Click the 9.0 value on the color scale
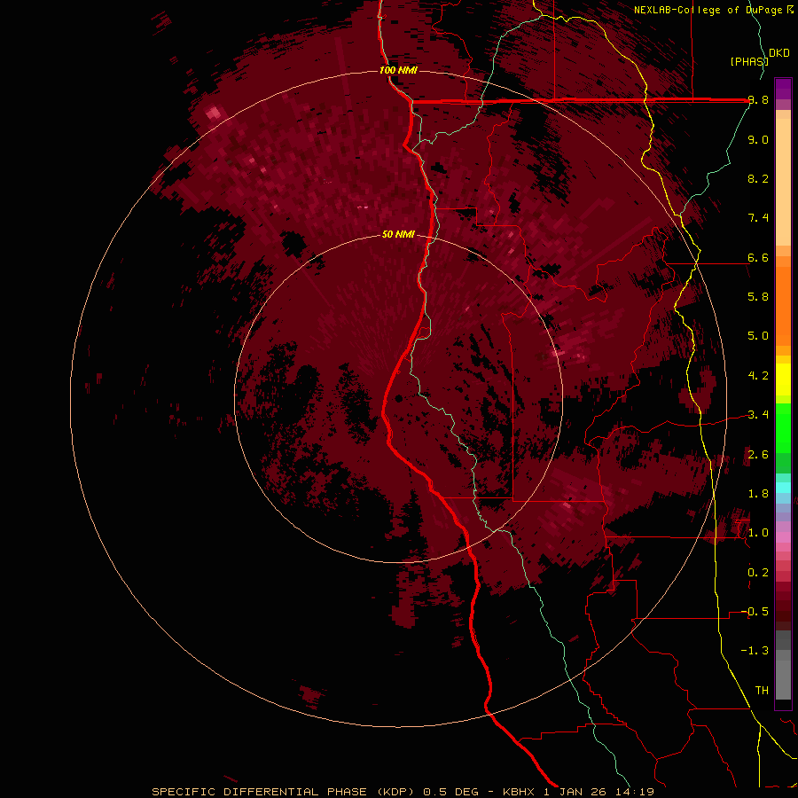This screenshot has height=798, width=798. click(x=758, y=140)
